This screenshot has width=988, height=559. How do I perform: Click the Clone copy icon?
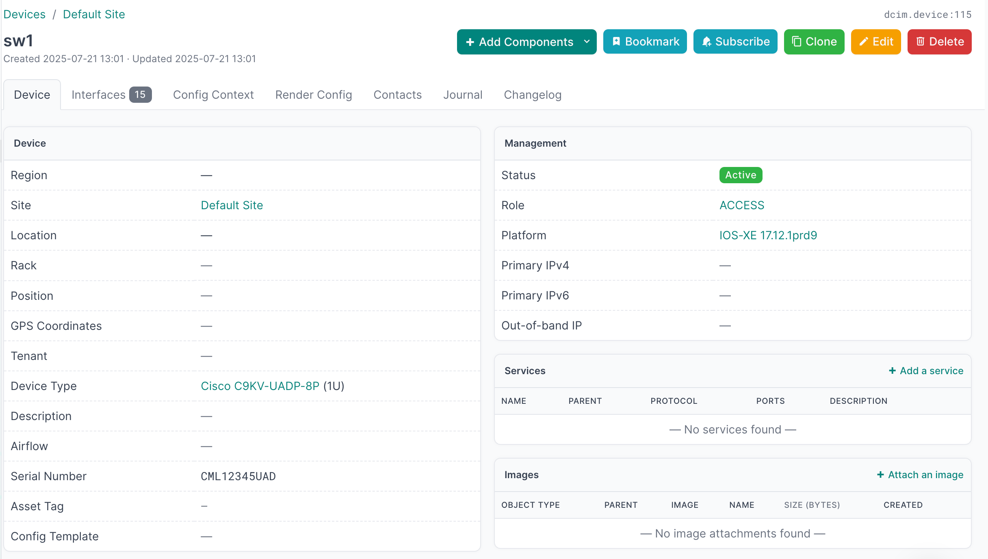797,41
